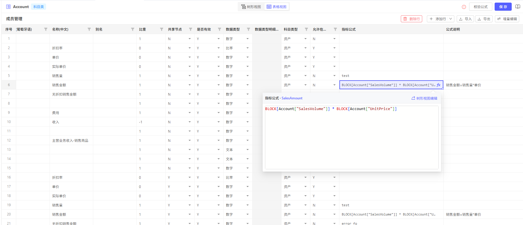Click the 序号 column header
523x225 pixels.
click(9, 29)
